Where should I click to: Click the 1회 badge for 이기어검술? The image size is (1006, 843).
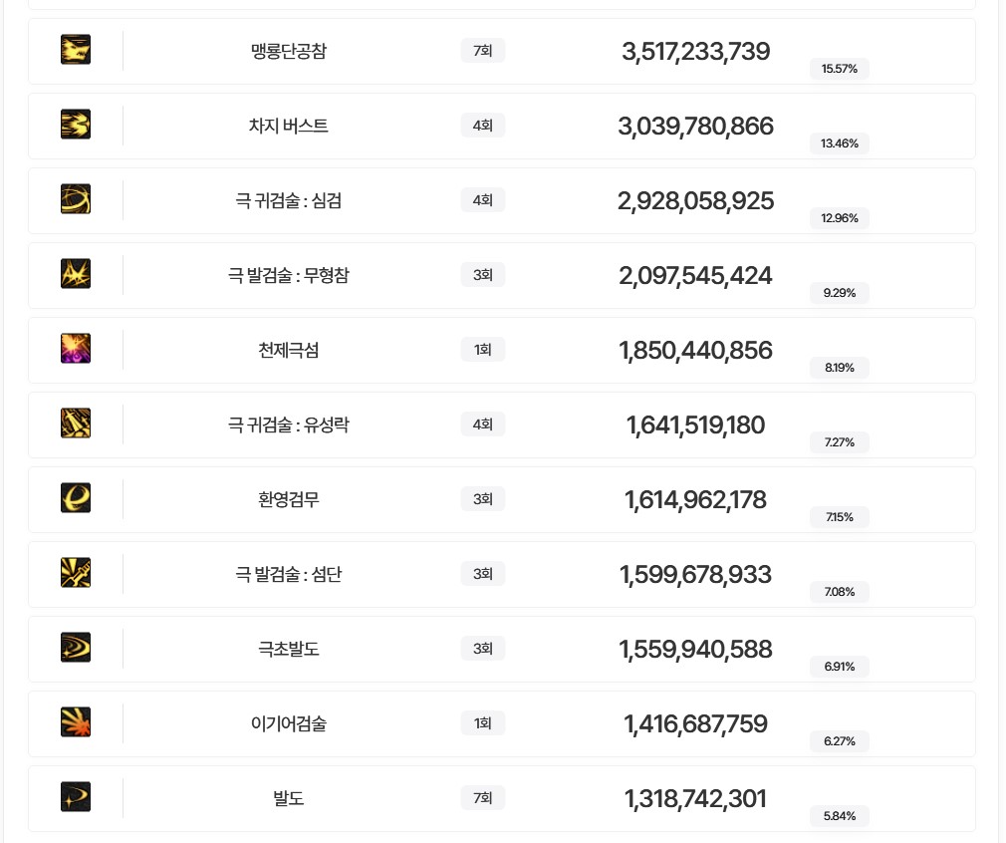483,723
